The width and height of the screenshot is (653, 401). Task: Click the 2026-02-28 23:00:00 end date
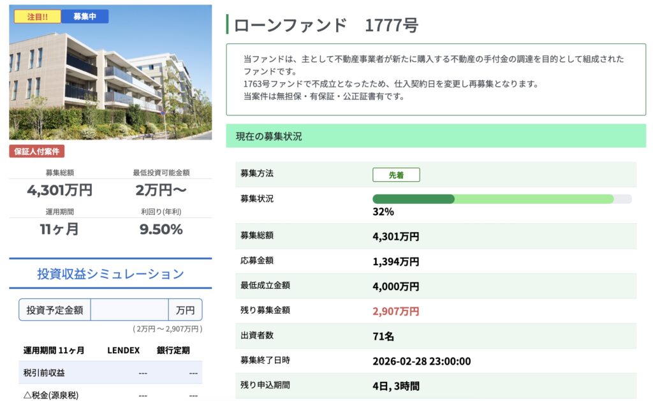coord(422,361)
